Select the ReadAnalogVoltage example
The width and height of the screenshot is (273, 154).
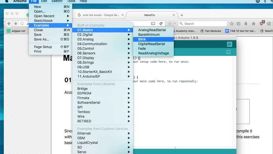153,53
